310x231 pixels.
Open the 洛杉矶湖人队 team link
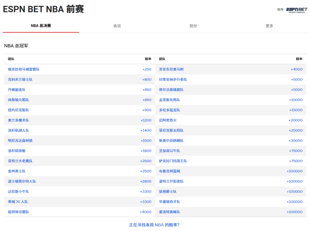click(18, 130)
